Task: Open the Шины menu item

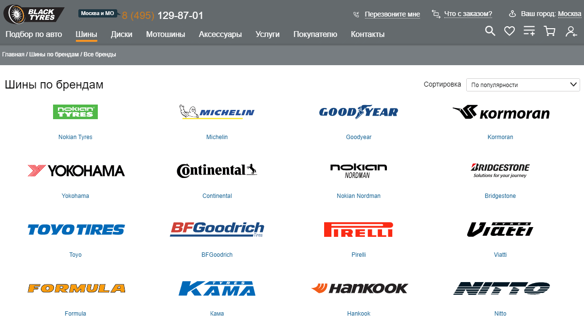Action: (86, 34)
